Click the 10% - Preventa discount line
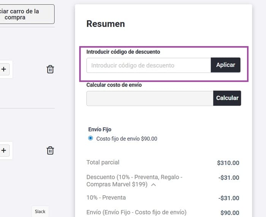Viewport: 266px width, 217px height. pos(106,198)
